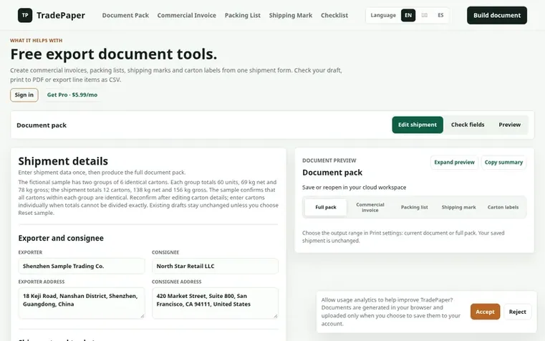Click into the Exporter address textarea
The image size is (545, 341).
click(82, 303)
